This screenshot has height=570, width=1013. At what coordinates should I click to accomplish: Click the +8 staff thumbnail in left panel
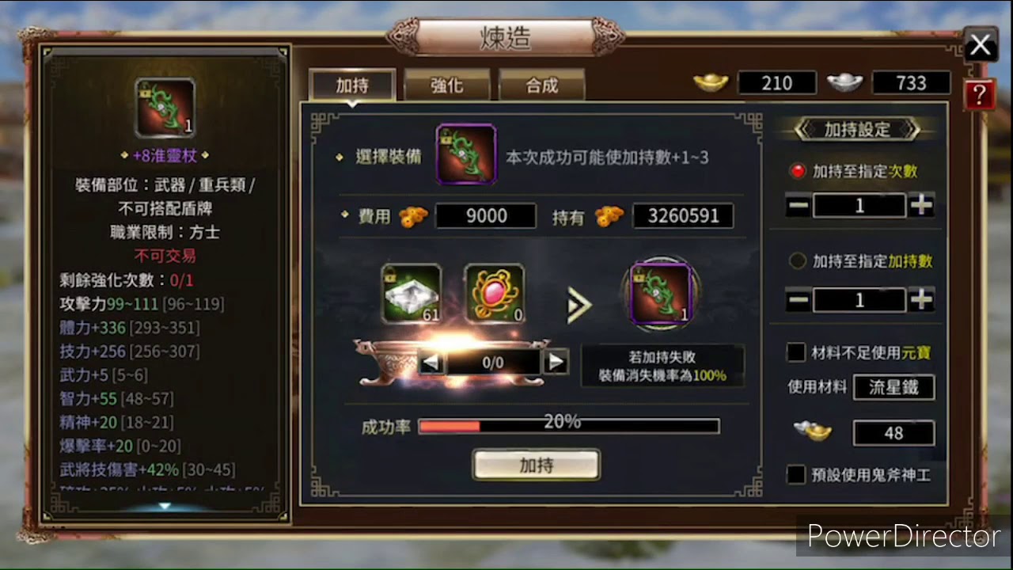tap(165, 108)
